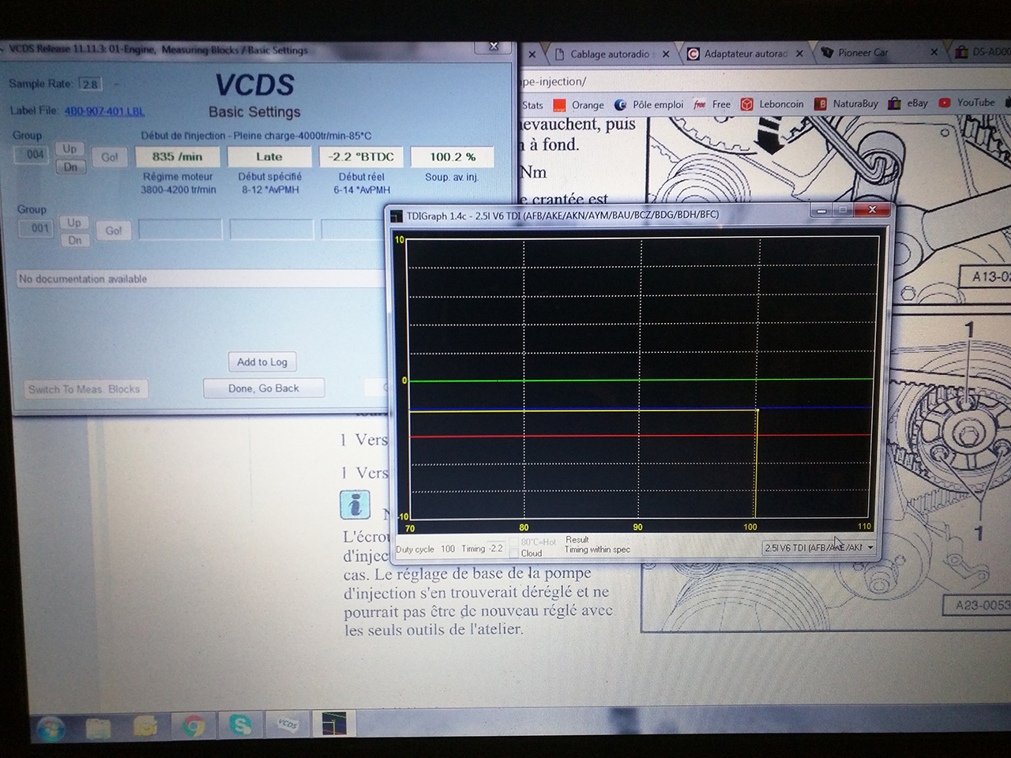The image size is (1011, 758).
Task: Click the Sample Rate input field
Action: pos(90,84)
